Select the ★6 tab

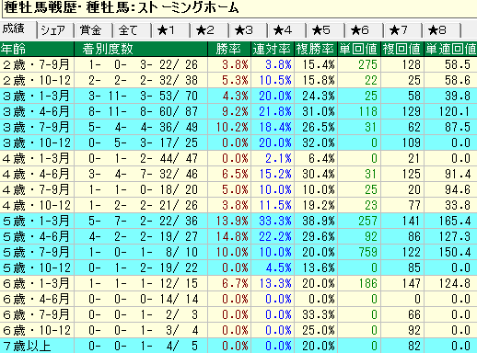[x=365, y=30]
